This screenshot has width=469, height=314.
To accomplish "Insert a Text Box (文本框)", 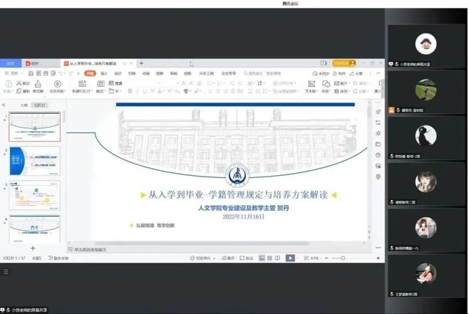I will (x=311, y=86).
